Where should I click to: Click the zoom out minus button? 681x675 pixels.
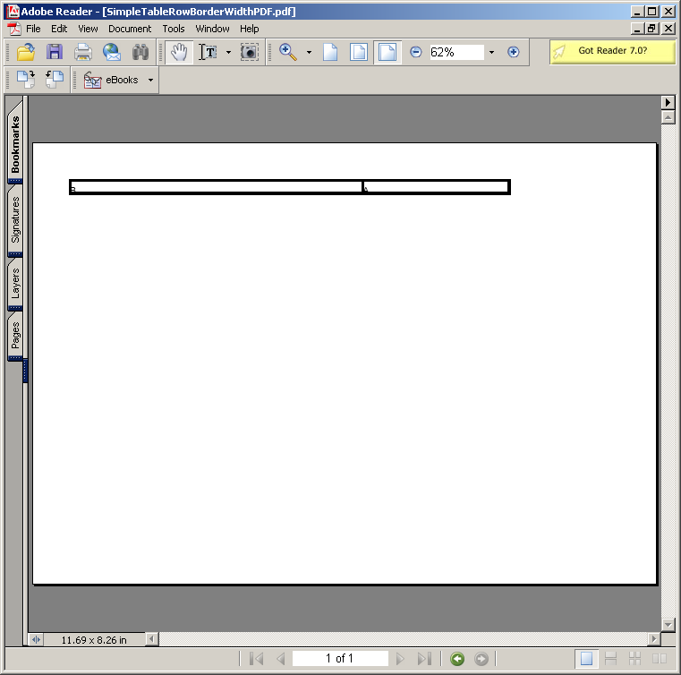point(415,52)
